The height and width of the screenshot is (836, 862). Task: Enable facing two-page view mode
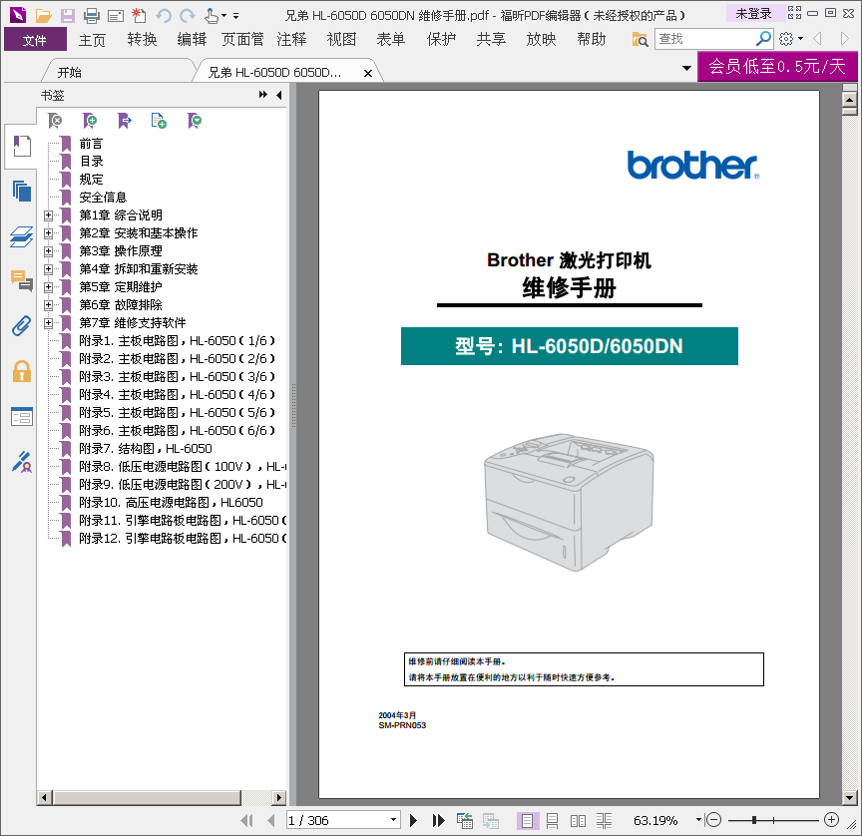578,821
